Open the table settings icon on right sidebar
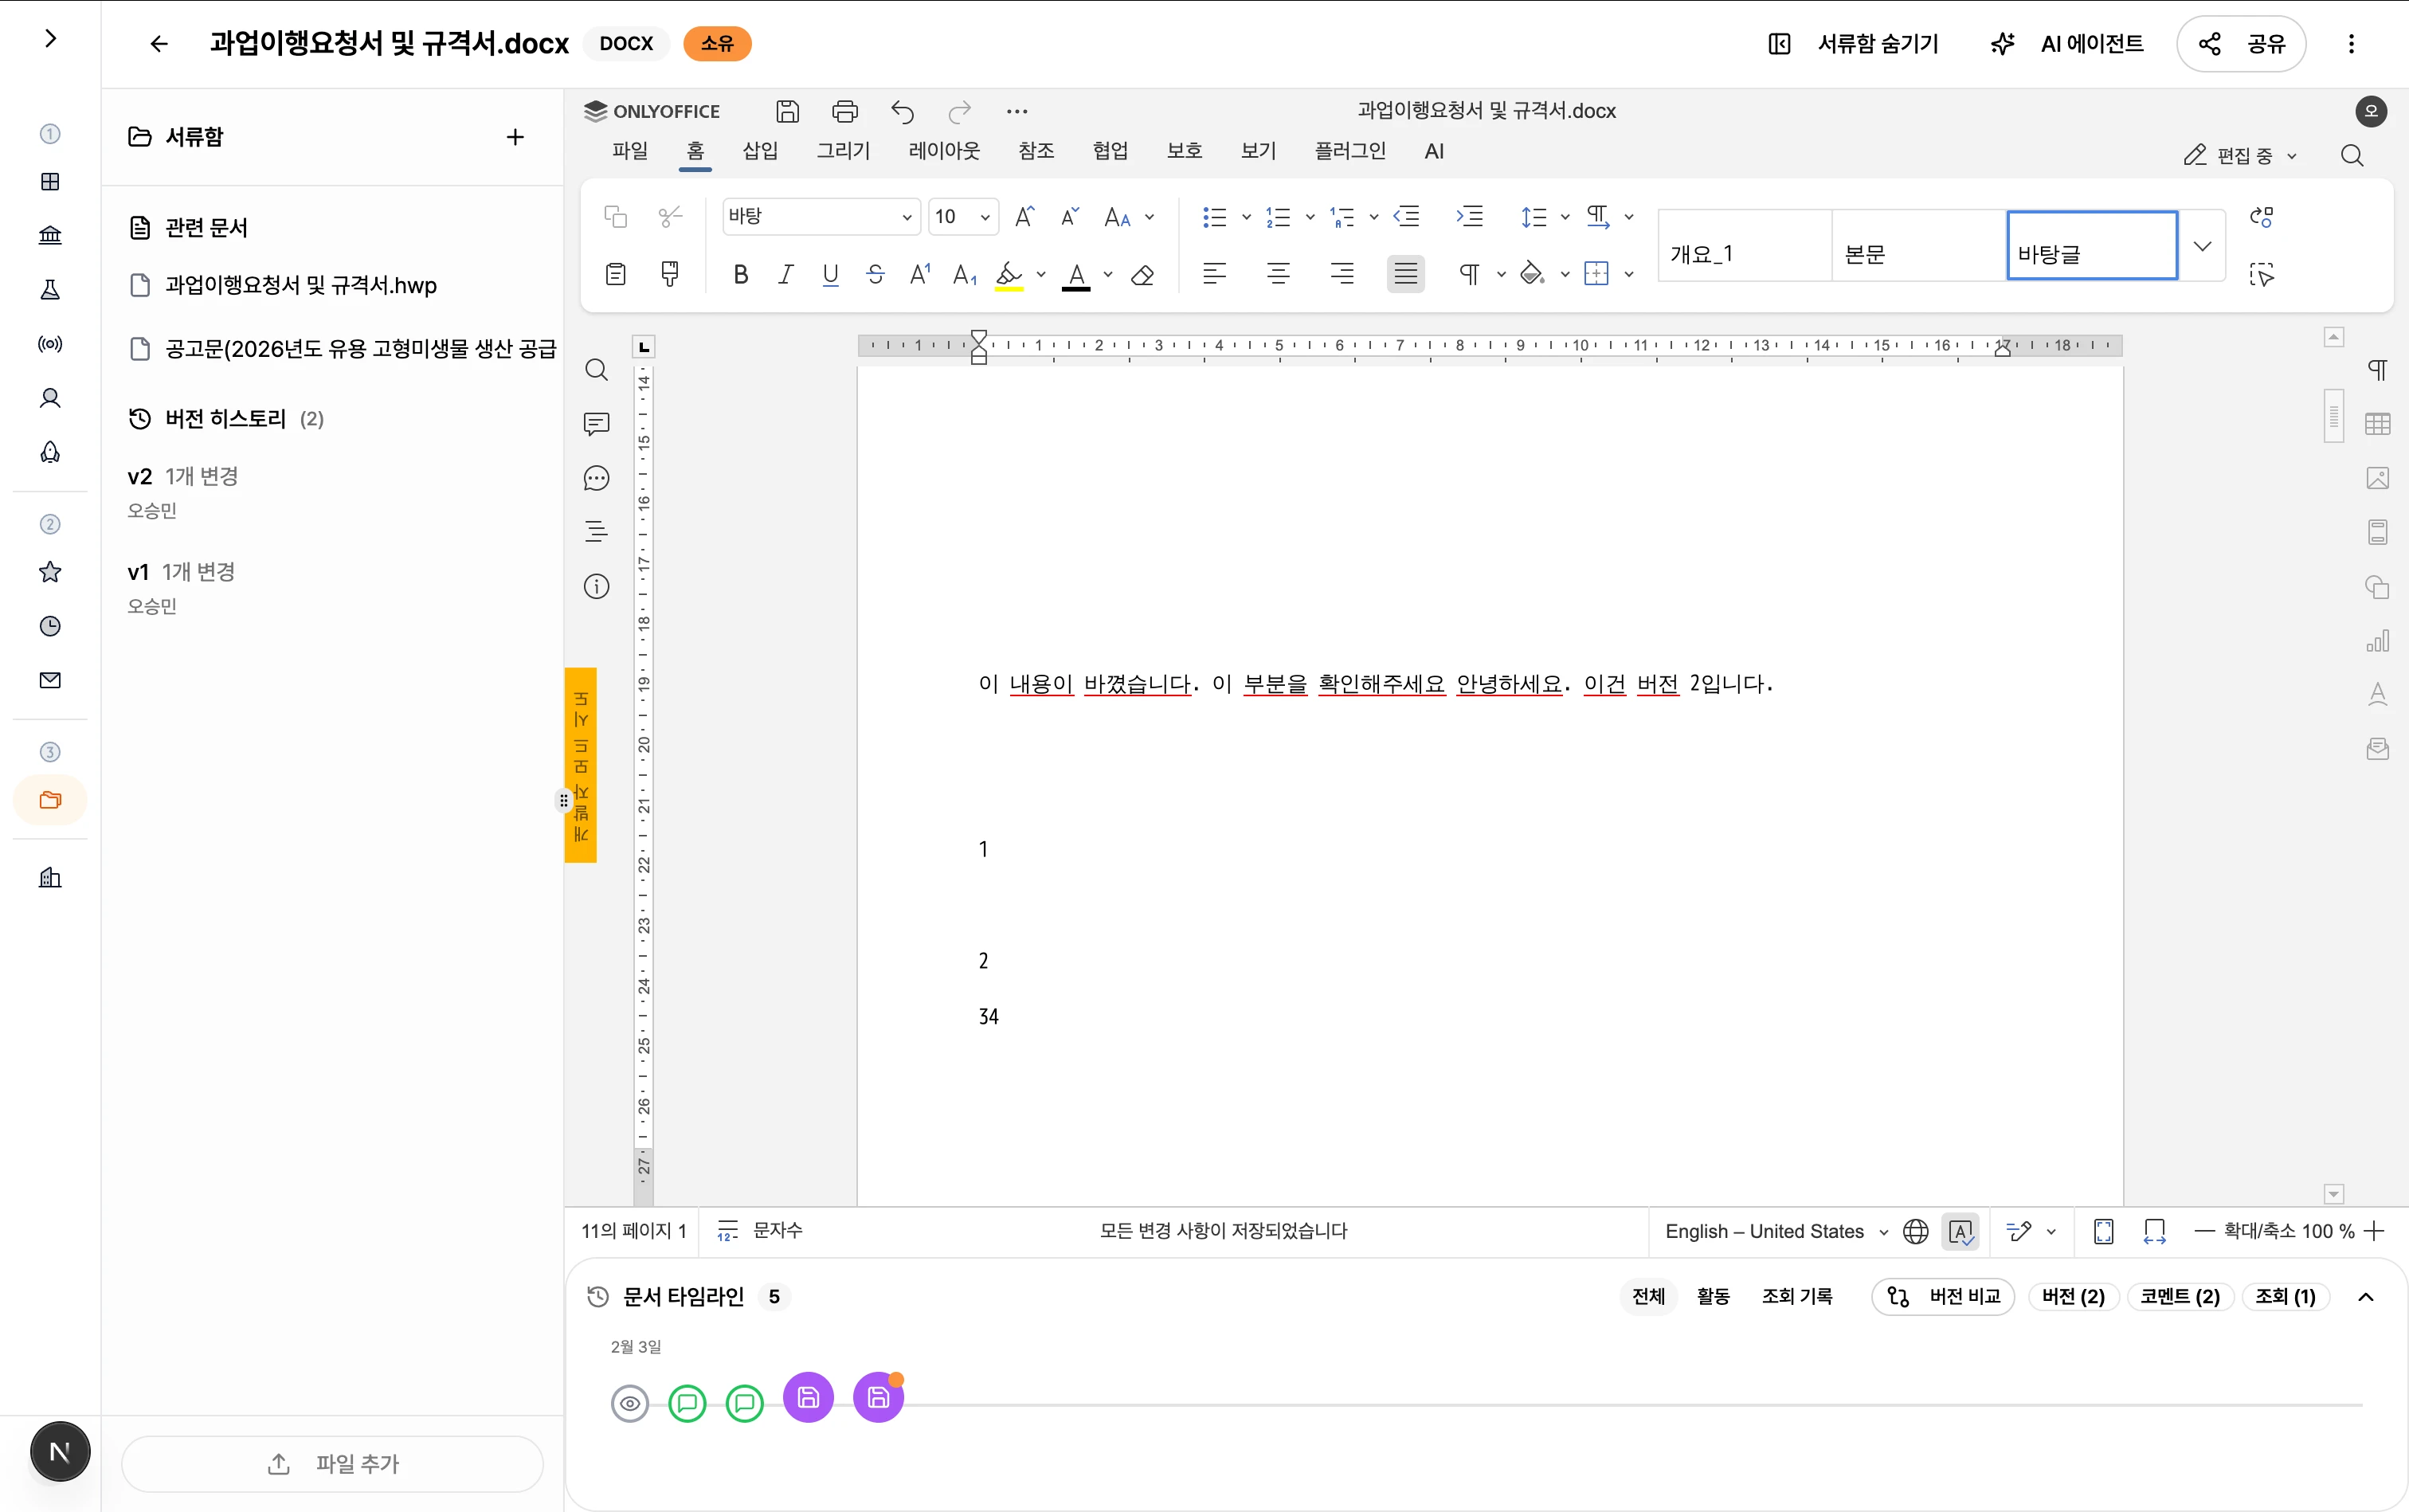The height and width of the screenshot is (1512, 2409). (x=2377, y=424)
